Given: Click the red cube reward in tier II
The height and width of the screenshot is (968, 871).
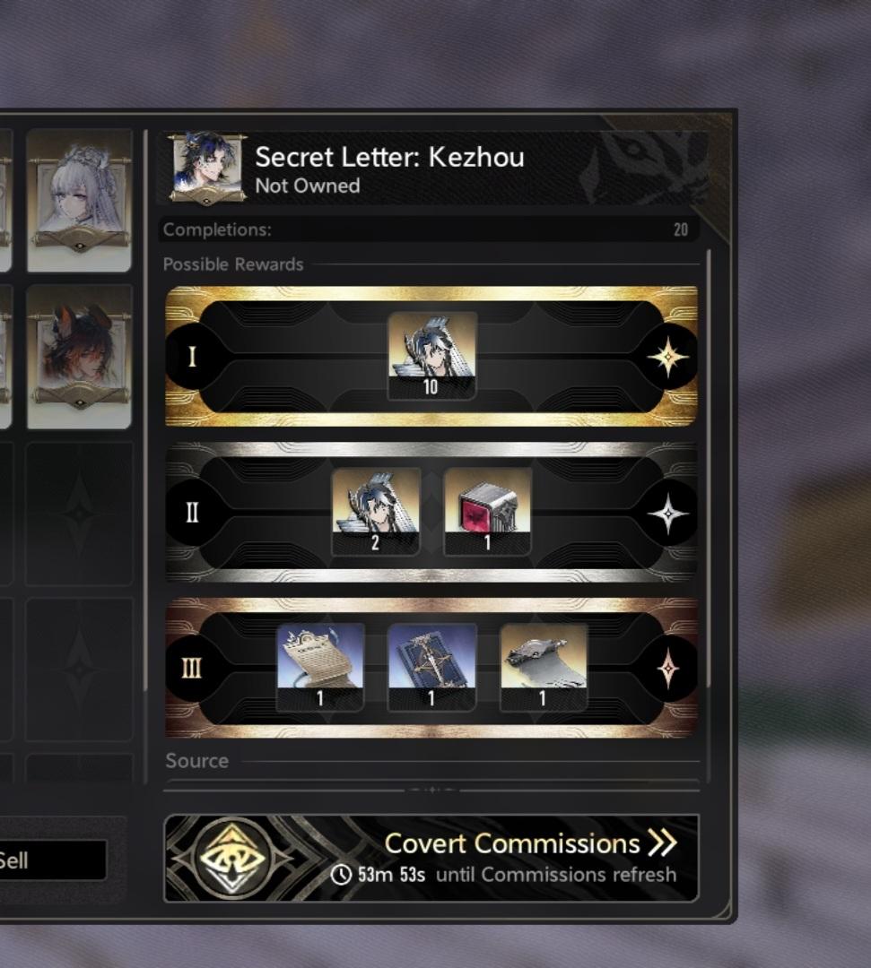Looking at the screenshot, I should click(487, 511).
